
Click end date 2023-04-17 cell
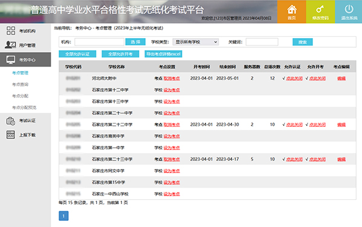tap(227, 159)
